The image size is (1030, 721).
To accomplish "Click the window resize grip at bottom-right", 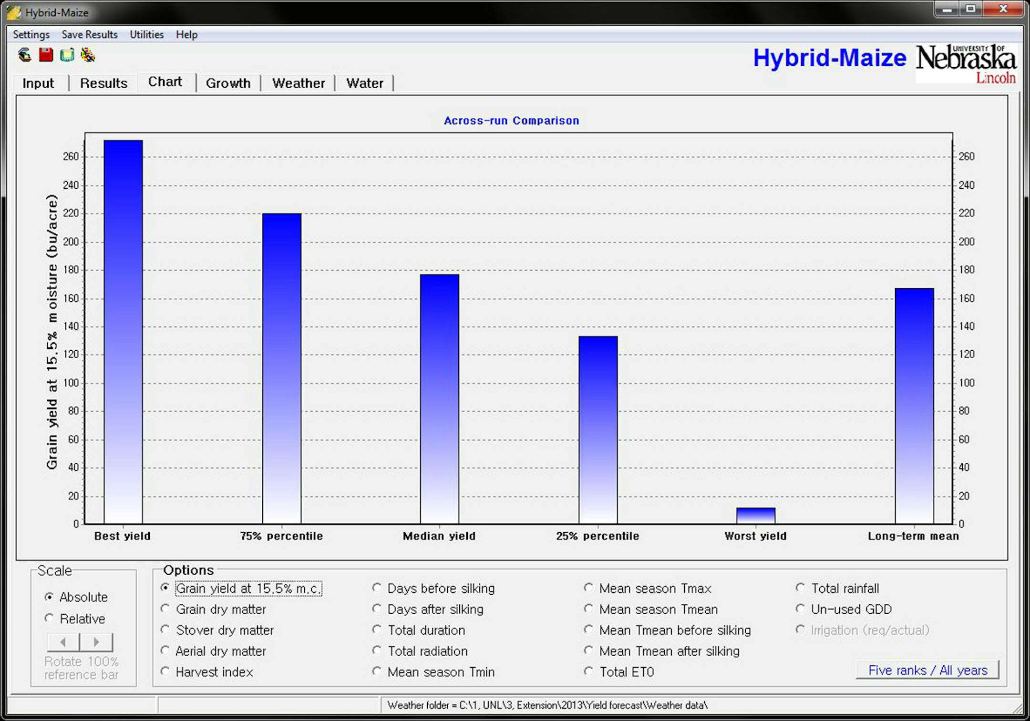I will pos(1019,709).
